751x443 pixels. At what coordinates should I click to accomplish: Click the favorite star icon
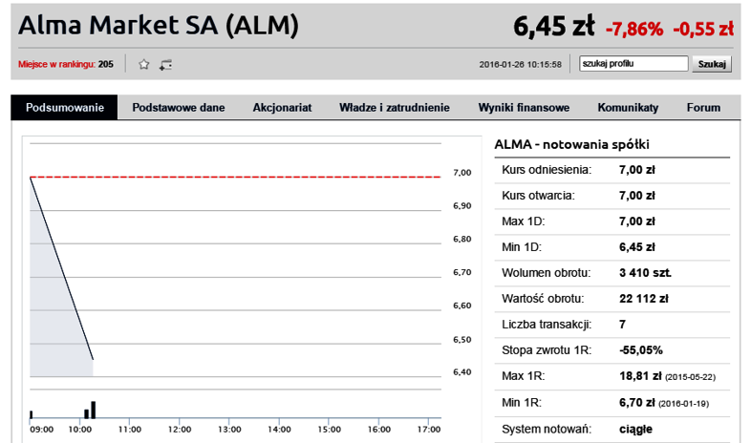143,64
